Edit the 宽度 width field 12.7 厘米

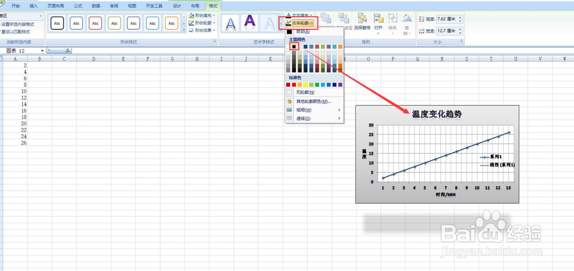click(x=447, y=32)
